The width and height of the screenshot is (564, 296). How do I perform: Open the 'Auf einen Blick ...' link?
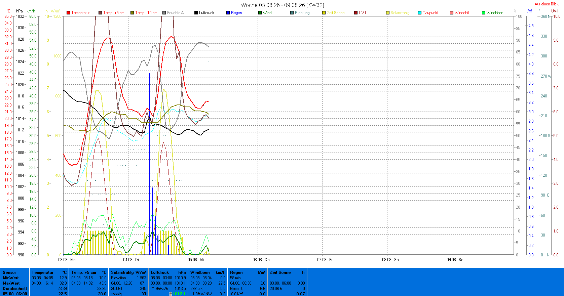point(548,4)
